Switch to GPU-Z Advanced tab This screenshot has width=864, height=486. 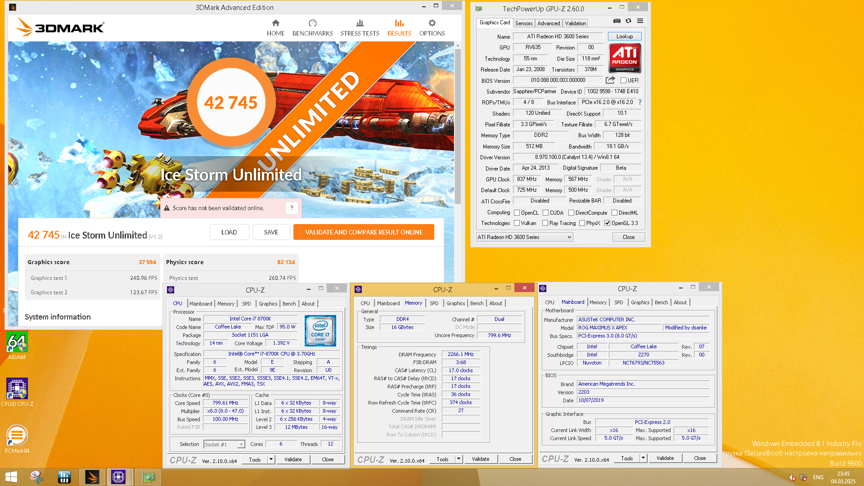(549, 23)
